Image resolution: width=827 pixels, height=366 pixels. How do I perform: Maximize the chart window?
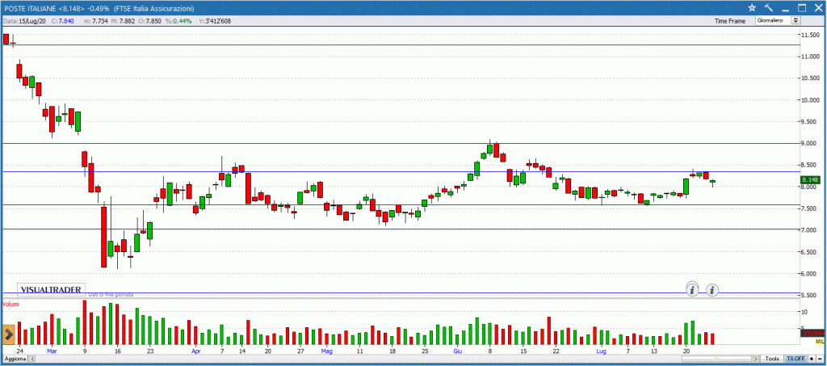802,8
